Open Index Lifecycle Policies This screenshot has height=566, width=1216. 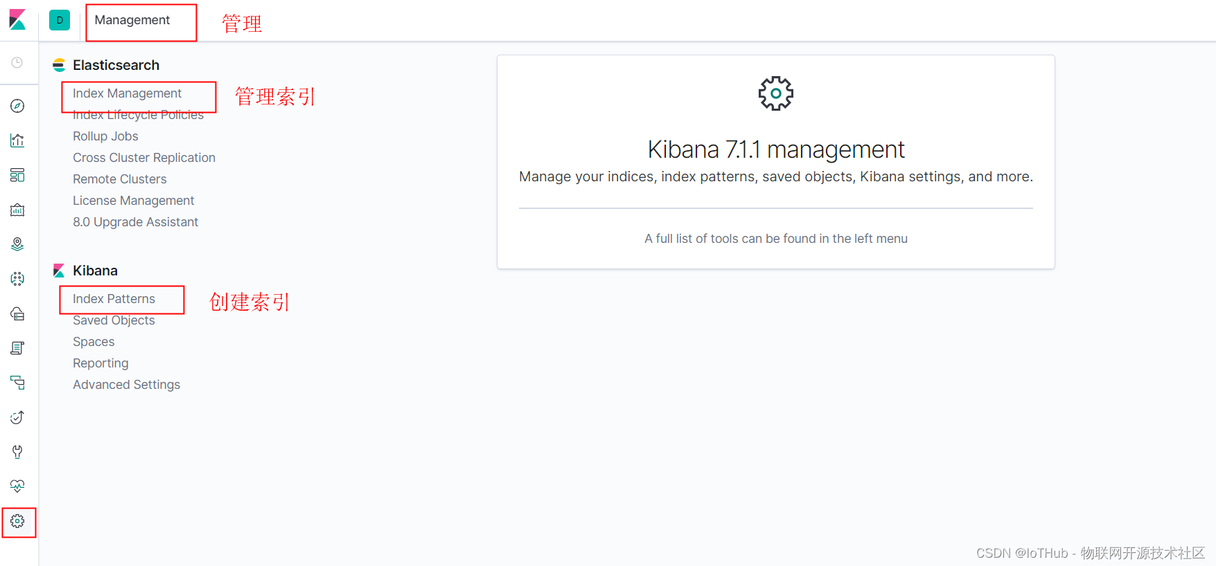[x=138, y=115]
